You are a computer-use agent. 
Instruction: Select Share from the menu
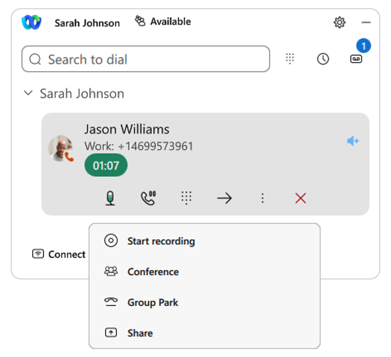tap(204, 333)
